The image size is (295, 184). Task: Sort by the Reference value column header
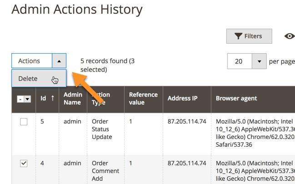(x=143, y=99)
